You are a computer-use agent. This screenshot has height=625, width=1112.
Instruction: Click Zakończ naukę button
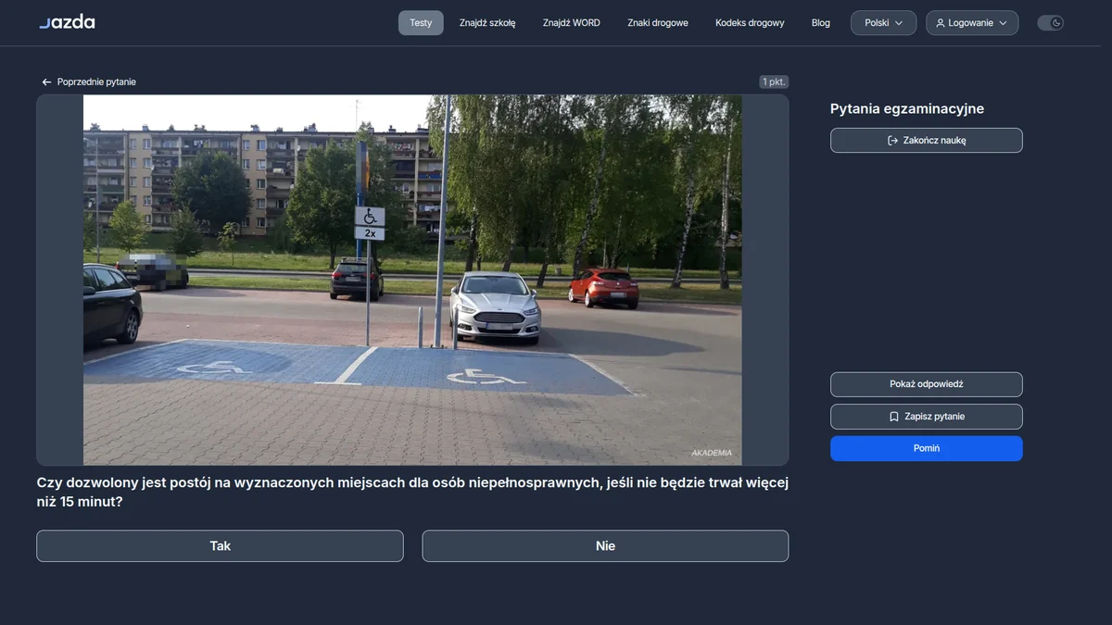927,140
